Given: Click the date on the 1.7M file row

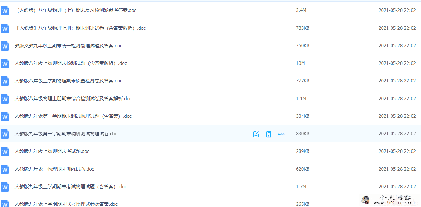Looking at the screenshot, I should (x=397, y=186).
